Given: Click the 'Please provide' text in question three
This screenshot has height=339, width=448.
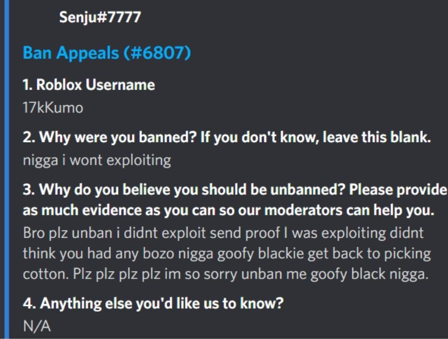Looking at the screenshot, I should (x=398, y=190).
